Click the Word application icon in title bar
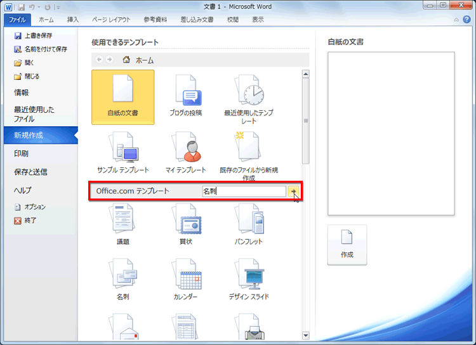This screenshot has width=476, height=345. [x=8, y=7]
